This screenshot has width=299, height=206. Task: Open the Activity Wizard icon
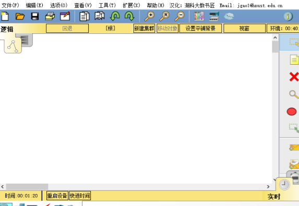coord(65,16)
